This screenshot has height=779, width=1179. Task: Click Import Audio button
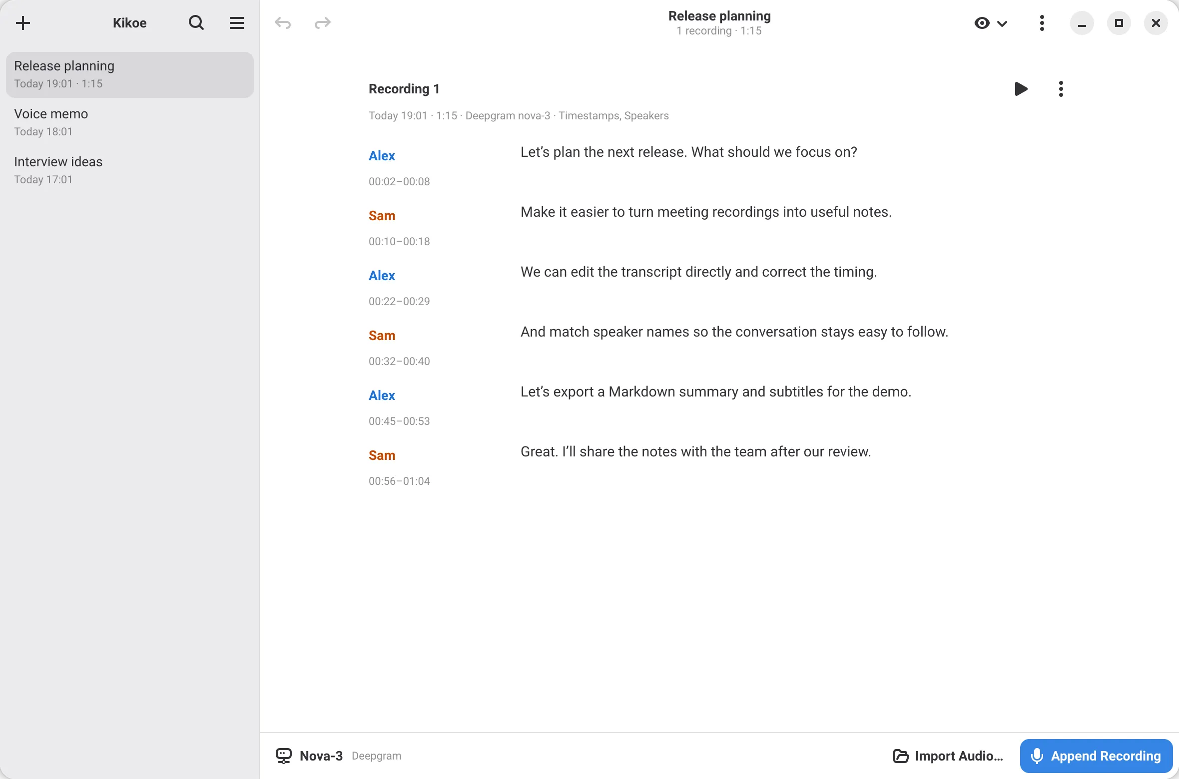948,756
